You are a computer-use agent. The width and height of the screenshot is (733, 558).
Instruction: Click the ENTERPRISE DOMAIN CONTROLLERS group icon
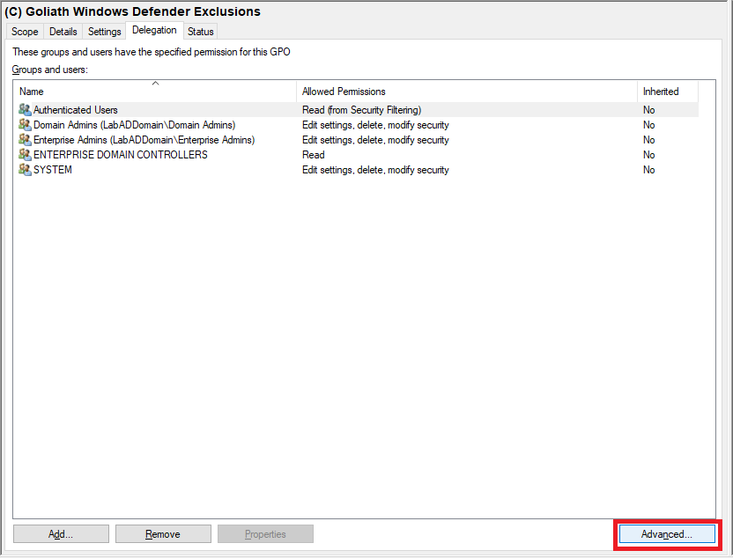point(25,155)
